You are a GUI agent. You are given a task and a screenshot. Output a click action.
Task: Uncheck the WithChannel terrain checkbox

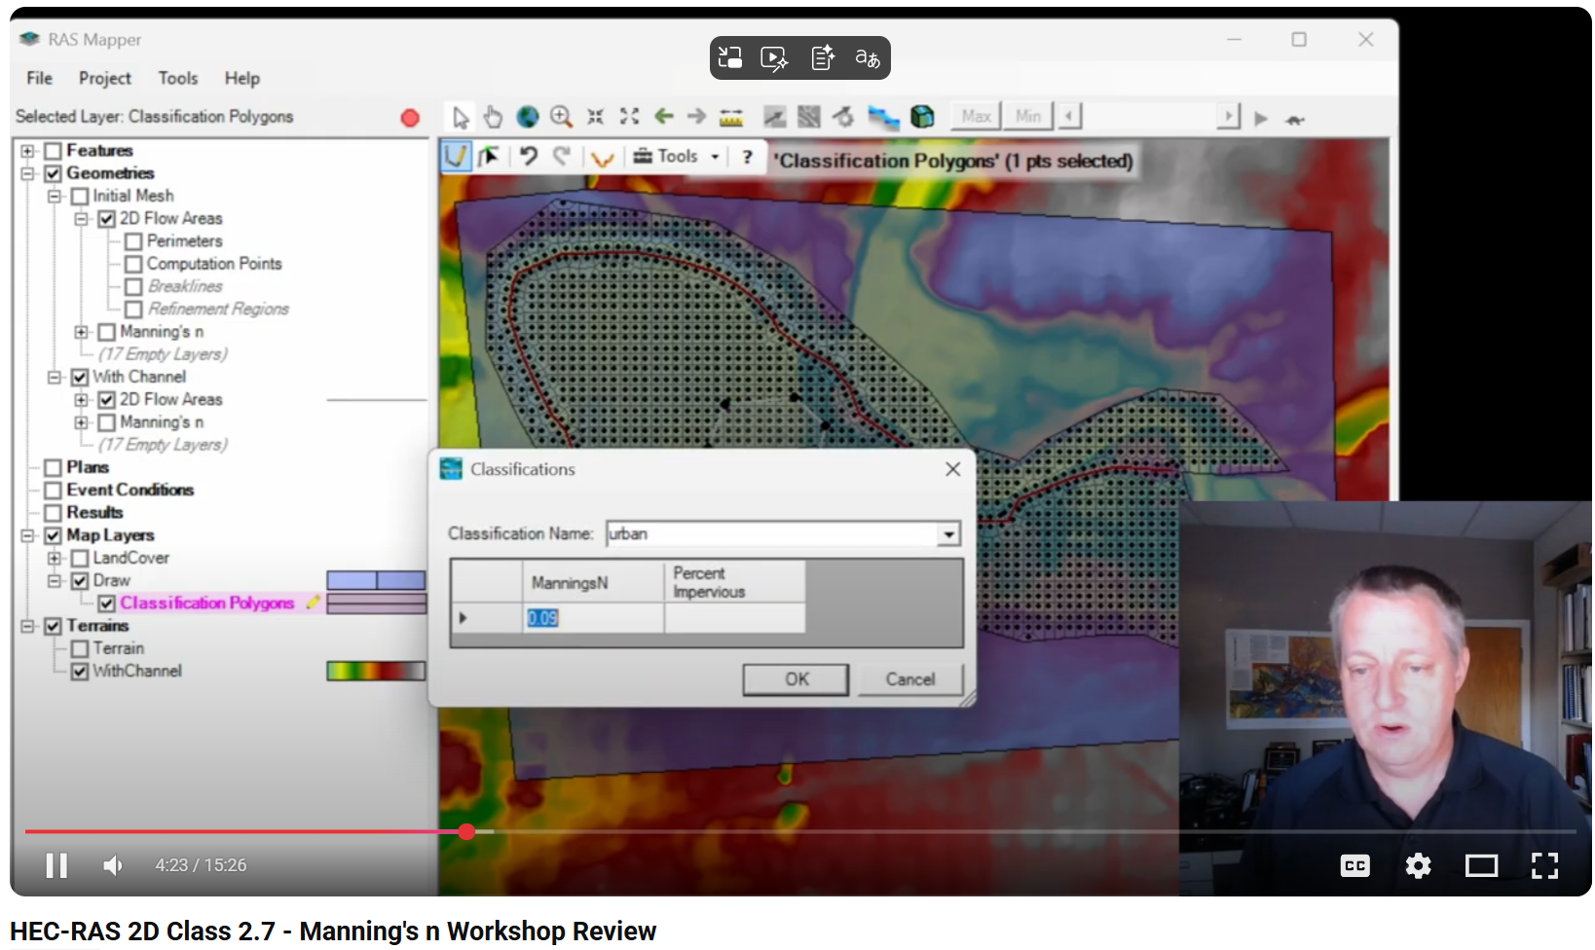pyautogui.click(x=81, y=672)
